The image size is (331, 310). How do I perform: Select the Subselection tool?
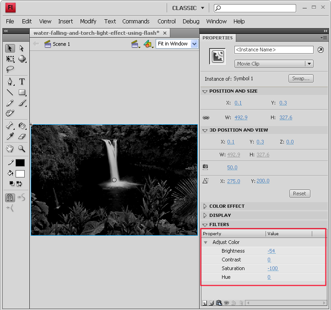[22, 48]
